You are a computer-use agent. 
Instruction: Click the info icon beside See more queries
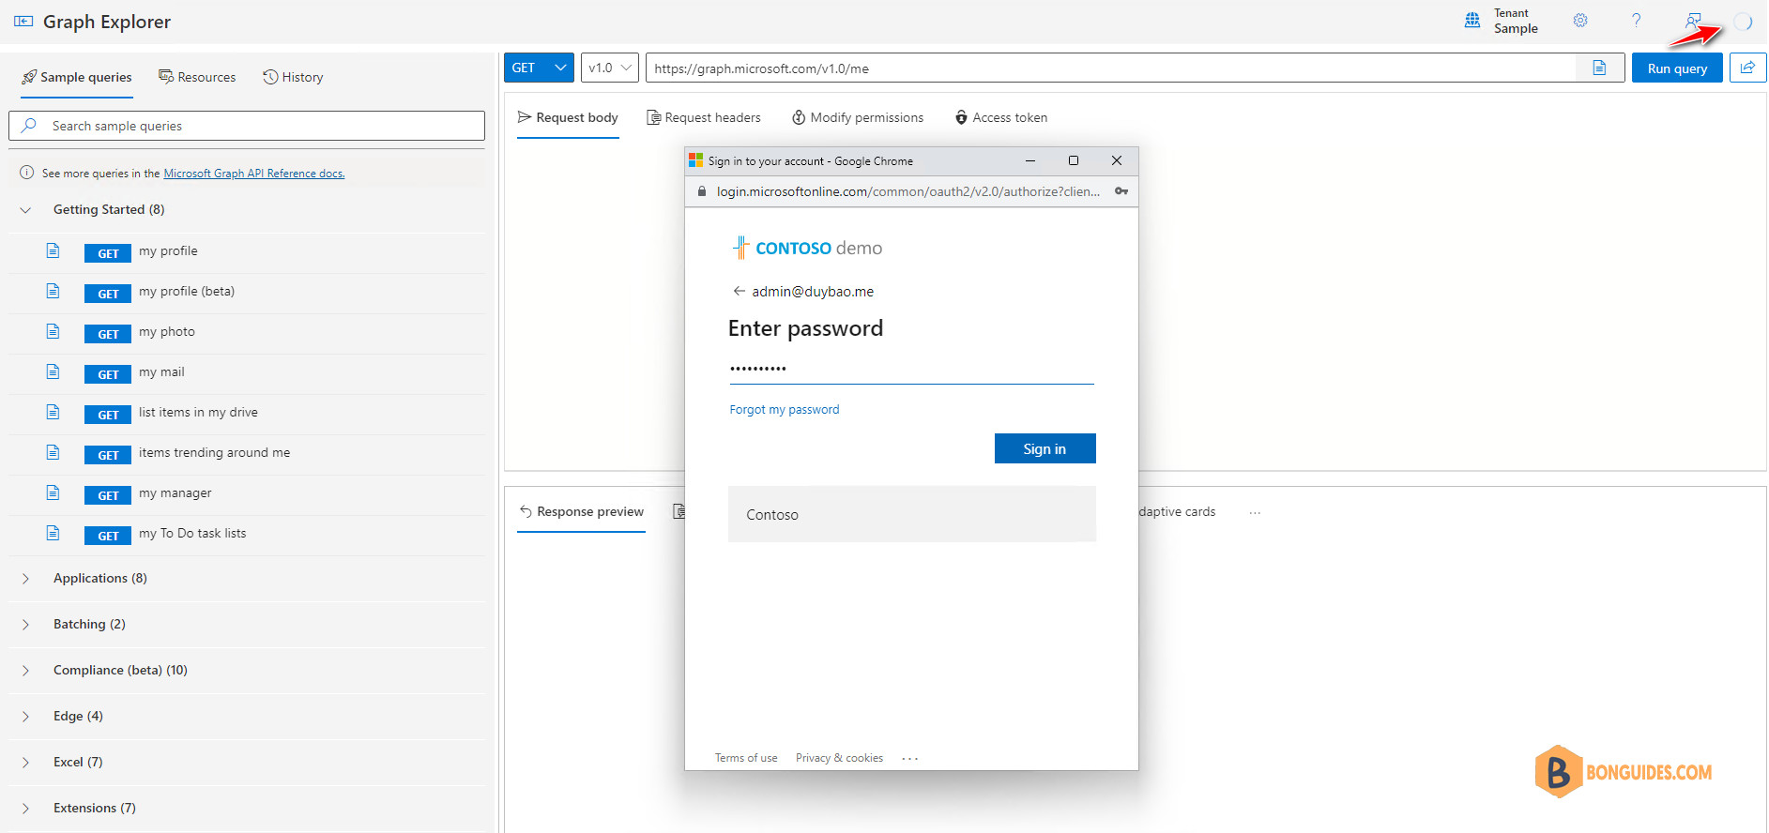(x=27, y=173)
